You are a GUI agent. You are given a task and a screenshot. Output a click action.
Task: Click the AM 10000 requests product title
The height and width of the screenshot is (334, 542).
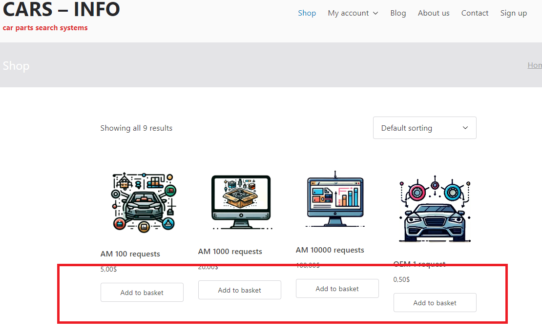[330, 250]
